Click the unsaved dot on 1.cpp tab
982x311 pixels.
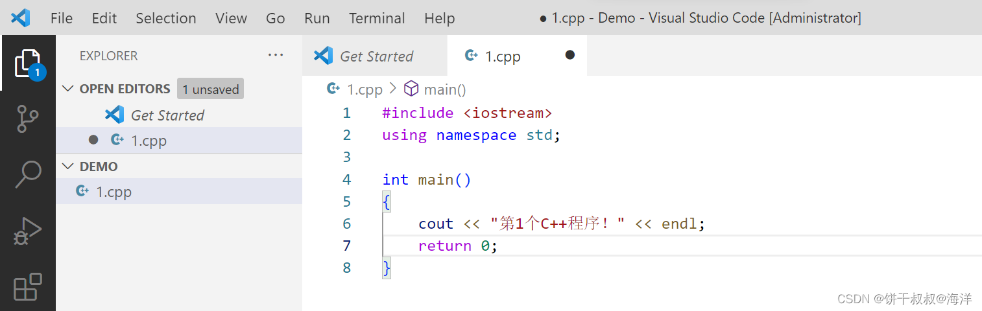click(x=570, y=55)
